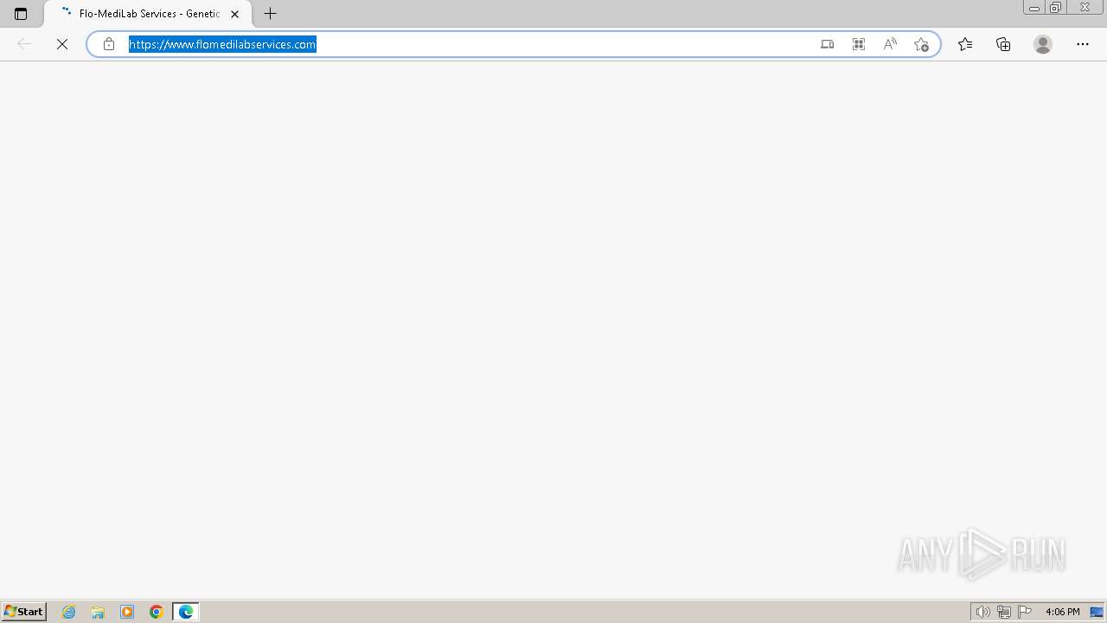Select the Flo-MediLab Services tab

148,14
